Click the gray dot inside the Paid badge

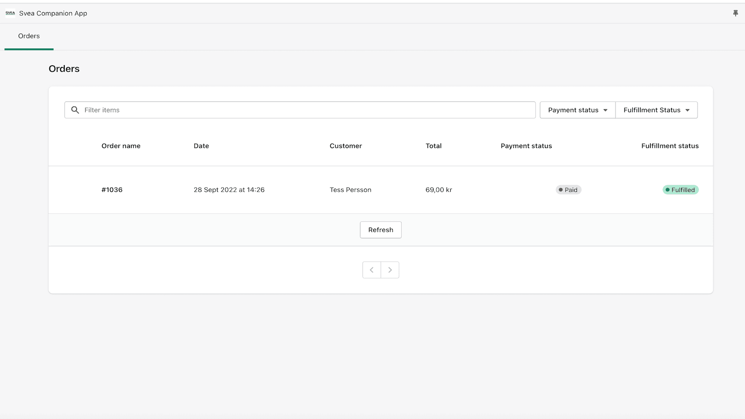click(561, 189)
